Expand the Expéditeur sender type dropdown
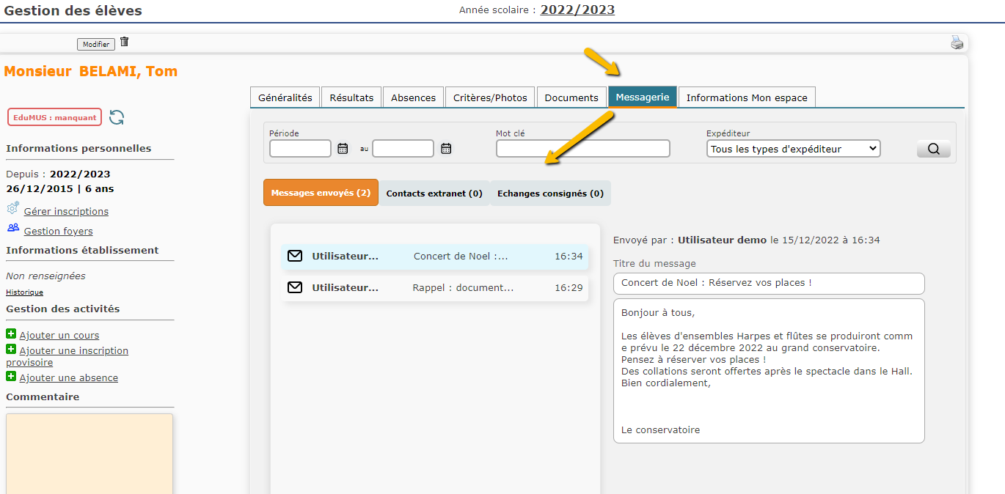 click(x=794, y=149)
